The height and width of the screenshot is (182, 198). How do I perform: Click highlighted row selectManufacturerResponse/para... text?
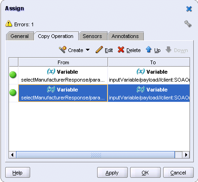[63, 98]
